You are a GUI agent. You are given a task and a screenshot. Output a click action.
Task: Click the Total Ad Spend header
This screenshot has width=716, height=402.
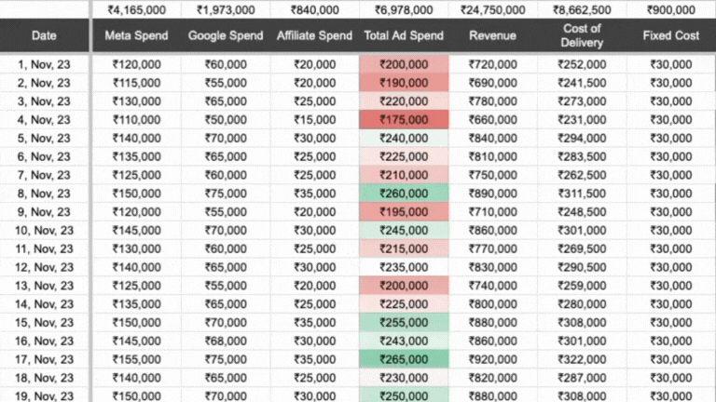pos(404,36)
